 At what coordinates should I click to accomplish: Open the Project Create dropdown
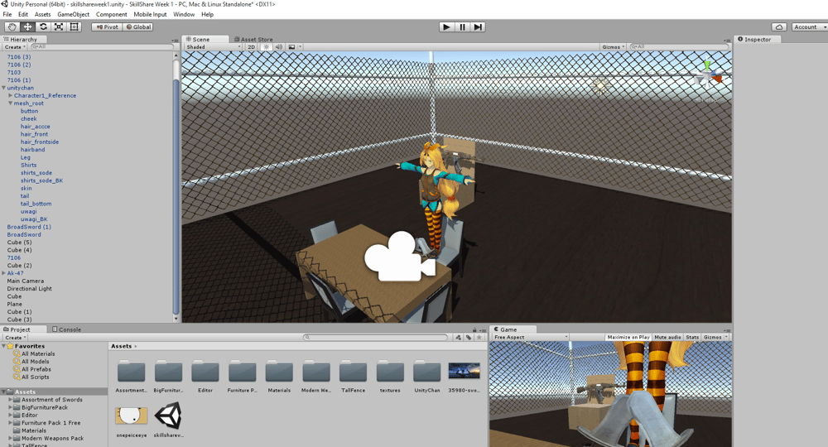point(15,338)
